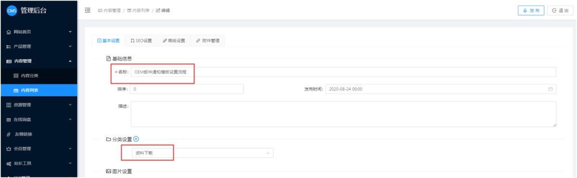Toggle the sidebar collapse hamburger icon
577x178 pixels.
88,10
